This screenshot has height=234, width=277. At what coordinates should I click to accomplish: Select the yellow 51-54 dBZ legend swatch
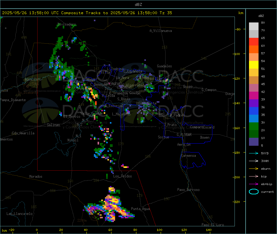click(254, 65)
